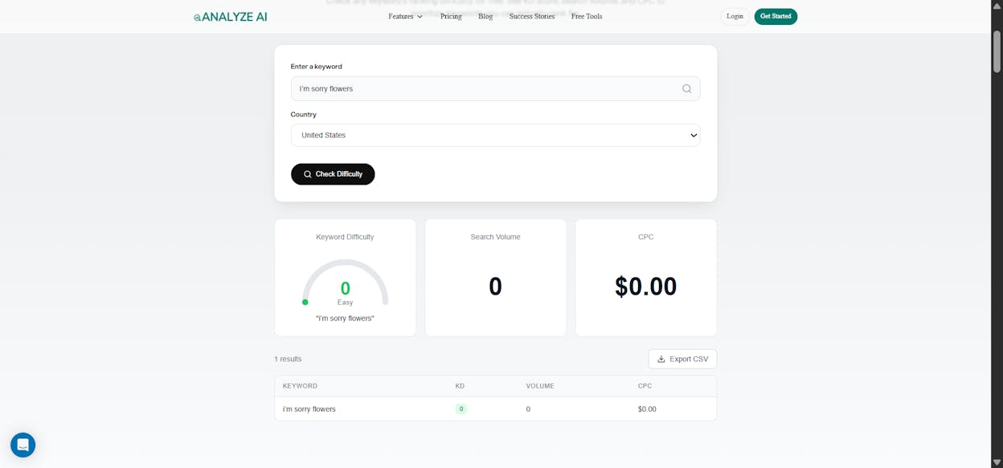The image size is (1003, 468).
Task: Click the "Enter a keyword" label
Action: click(316, 67)
